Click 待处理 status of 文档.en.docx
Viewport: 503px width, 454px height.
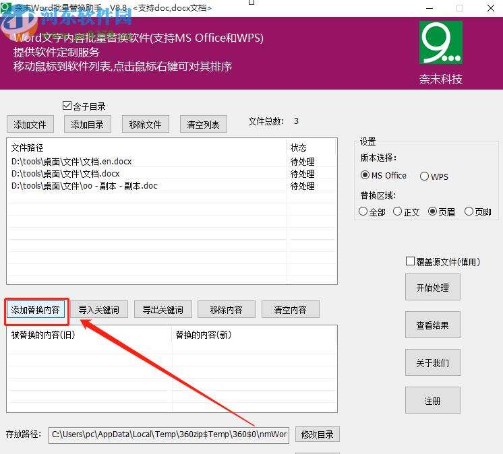pos(303,161)
